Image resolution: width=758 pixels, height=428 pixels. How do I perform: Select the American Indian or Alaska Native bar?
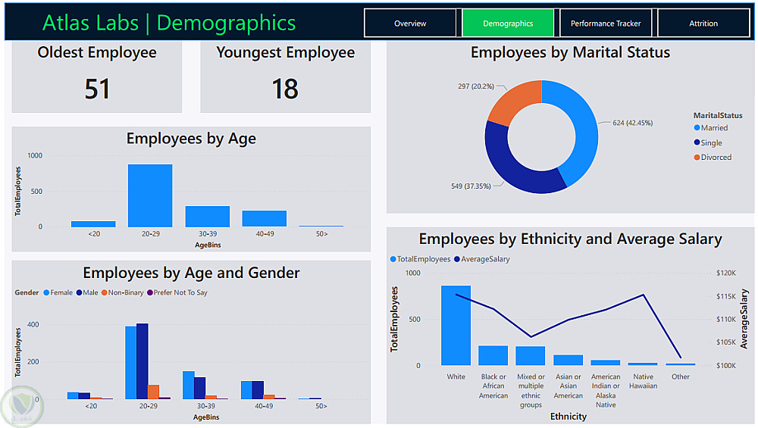coord(605,362)
